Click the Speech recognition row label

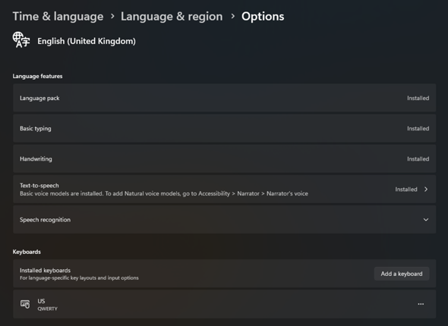[x=45, y=220]
